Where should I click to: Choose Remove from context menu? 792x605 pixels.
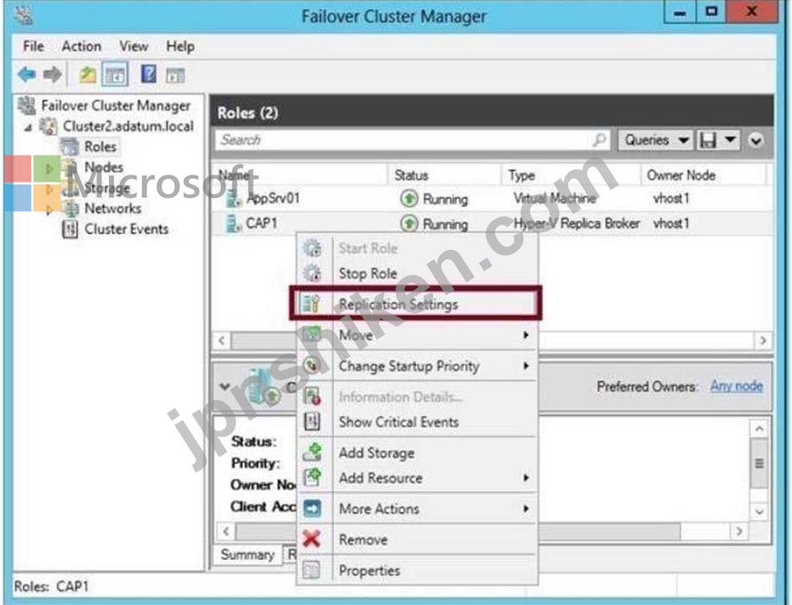click(x=417, y=538)
